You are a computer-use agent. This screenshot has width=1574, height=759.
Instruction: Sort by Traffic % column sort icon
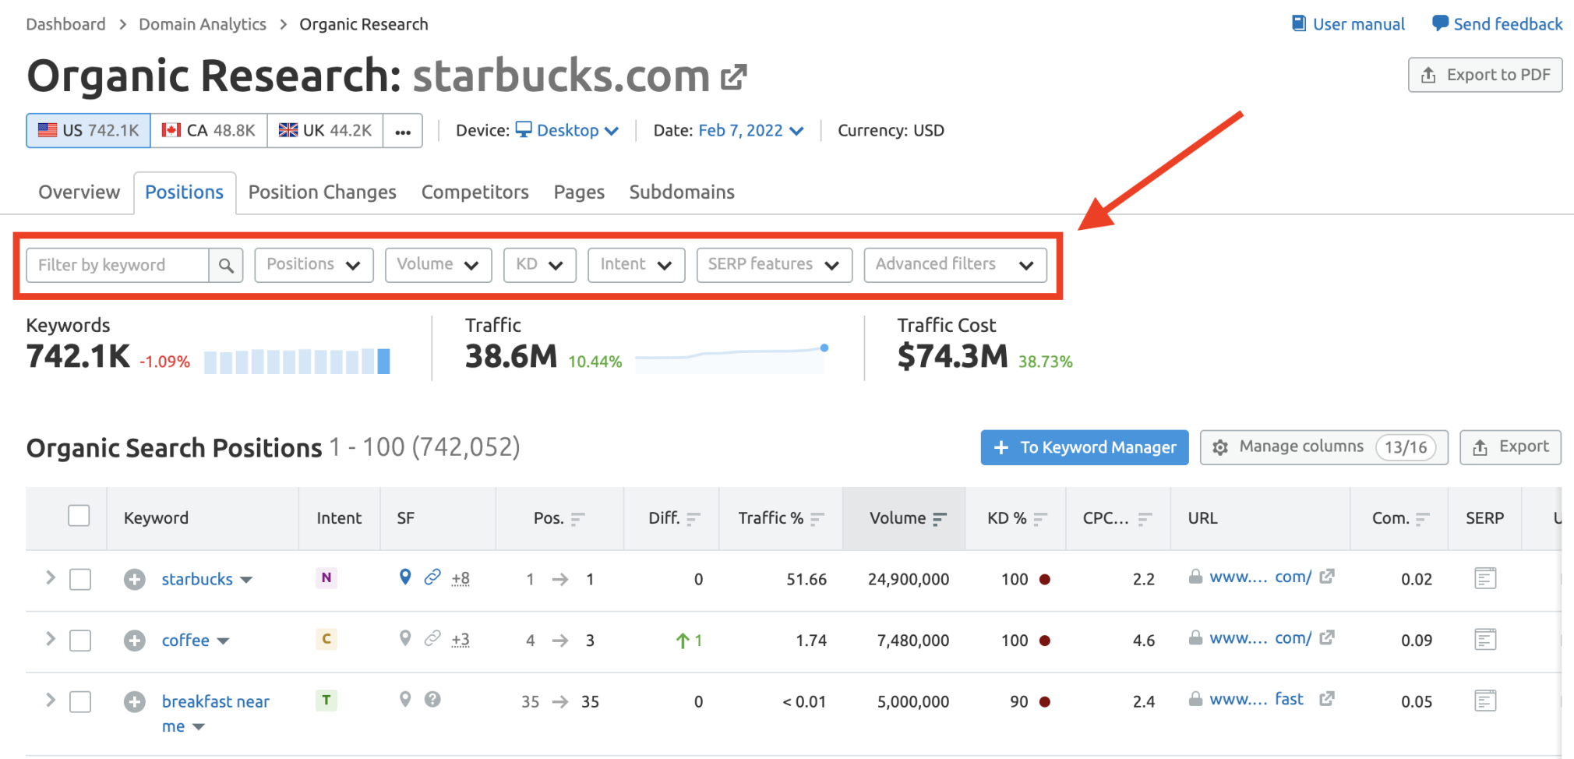[817, 519]
